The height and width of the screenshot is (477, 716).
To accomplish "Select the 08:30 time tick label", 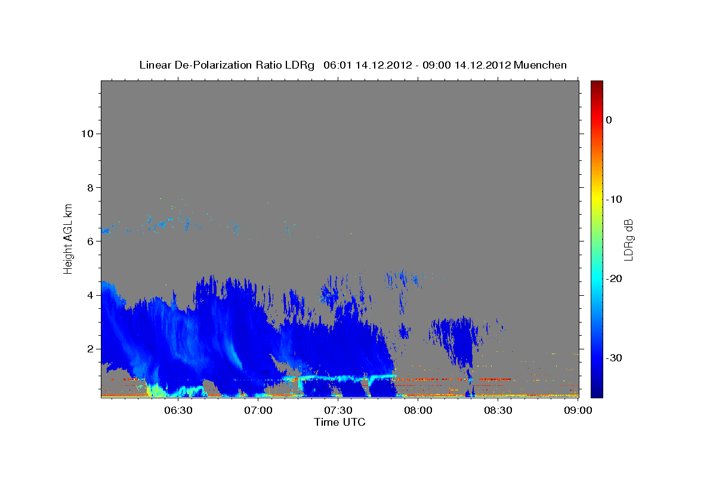I will (x=498, y=411).
